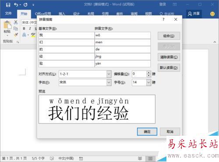This screenshot has width=219, height=162.
Task: Click the Tell me search box
Action: [167, 14]
